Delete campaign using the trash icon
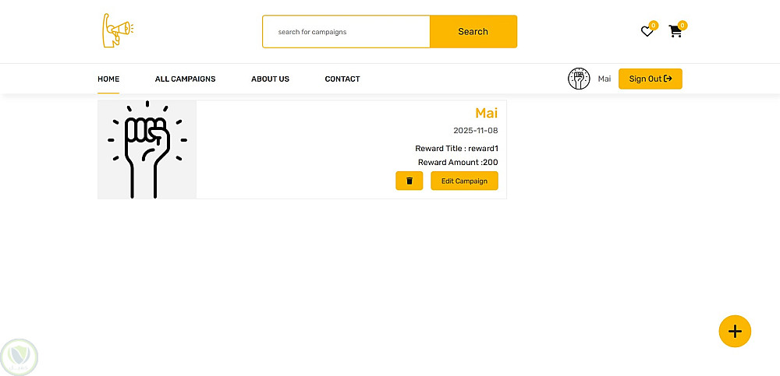Viewport: 780px width, 376px height. pos(409,181)
